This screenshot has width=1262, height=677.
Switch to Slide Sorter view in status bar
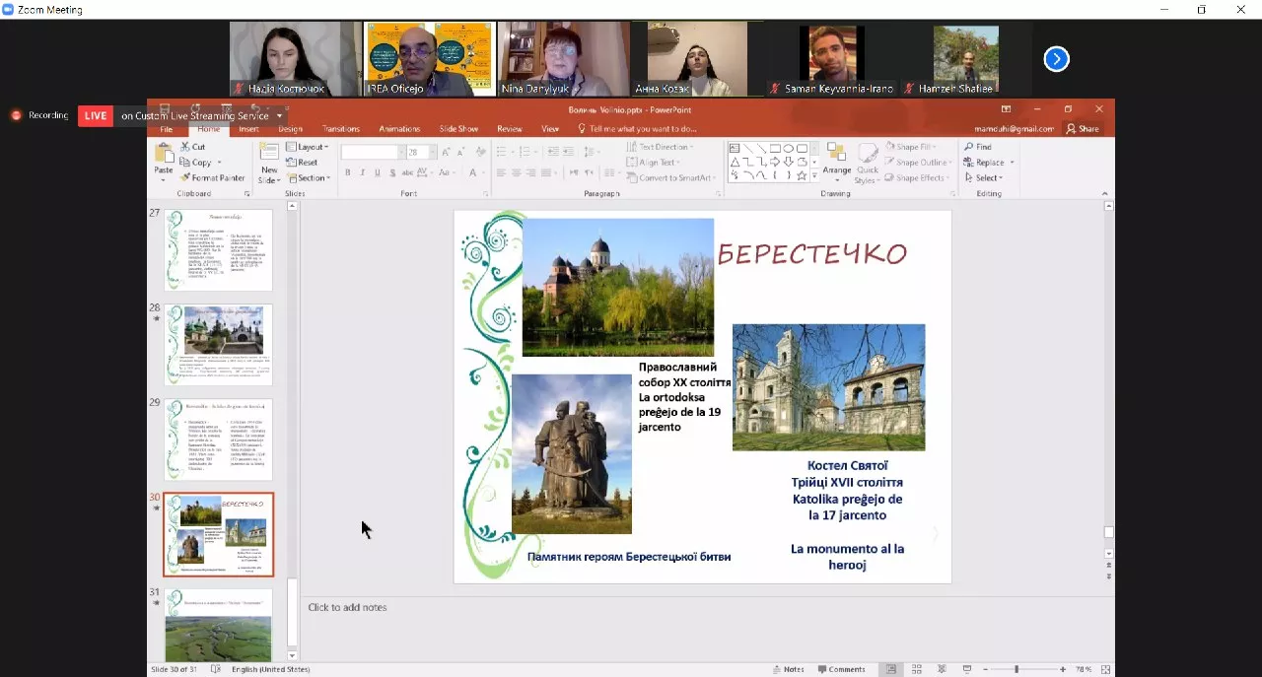point(916,669)
